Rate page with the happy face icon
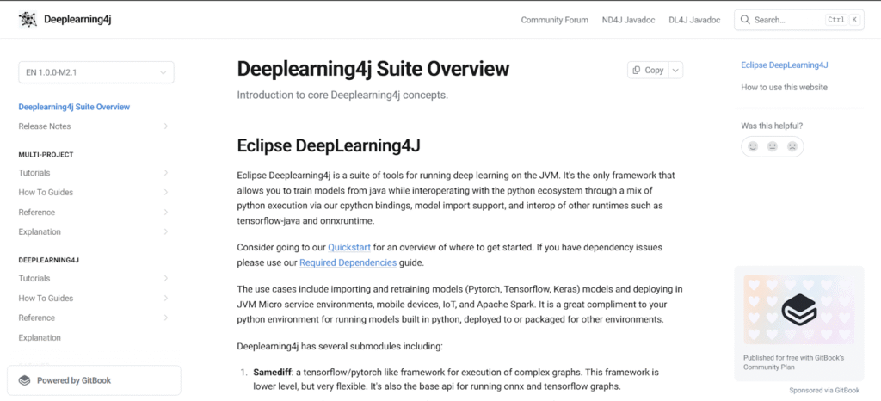Screen dimensions: 881x401 pyautogui.click(x=753, y=146)
